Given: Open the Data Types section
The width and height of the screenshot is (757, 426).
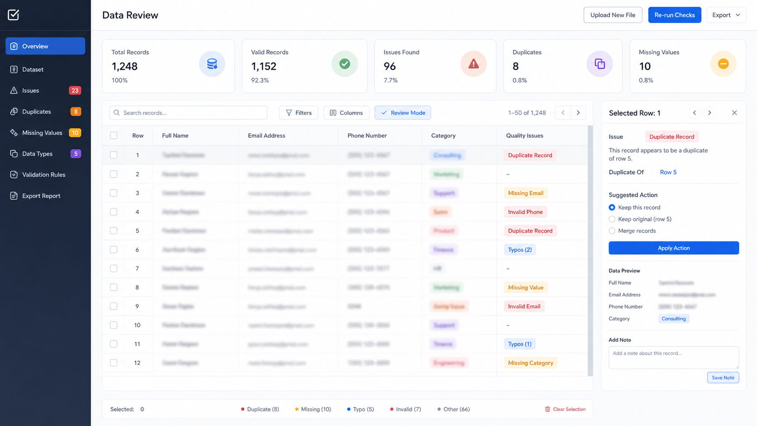Looking at the screenshot, I should click(x=45, y=153).
